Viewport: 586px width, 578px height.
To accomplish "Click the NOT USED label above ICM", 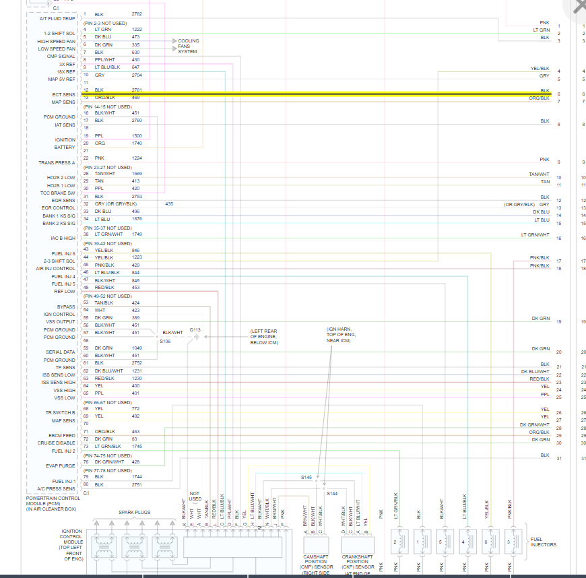I will [195, 496].
